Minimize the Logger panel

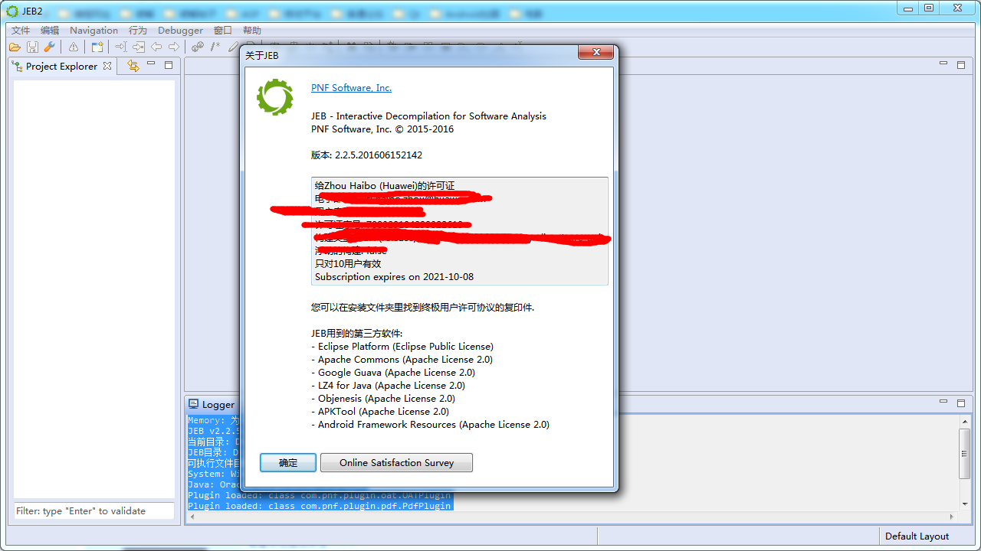(x=943, y=401)
